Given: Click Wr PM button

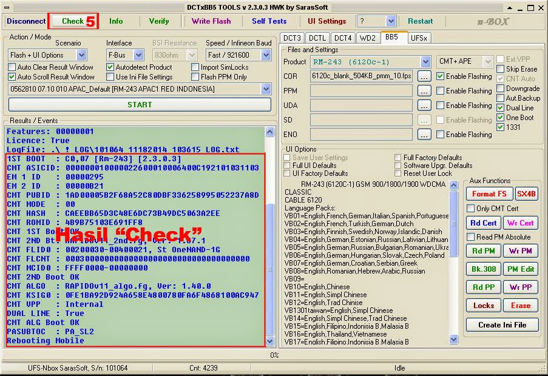Looking at the screenshot, I should pos(521,250).
